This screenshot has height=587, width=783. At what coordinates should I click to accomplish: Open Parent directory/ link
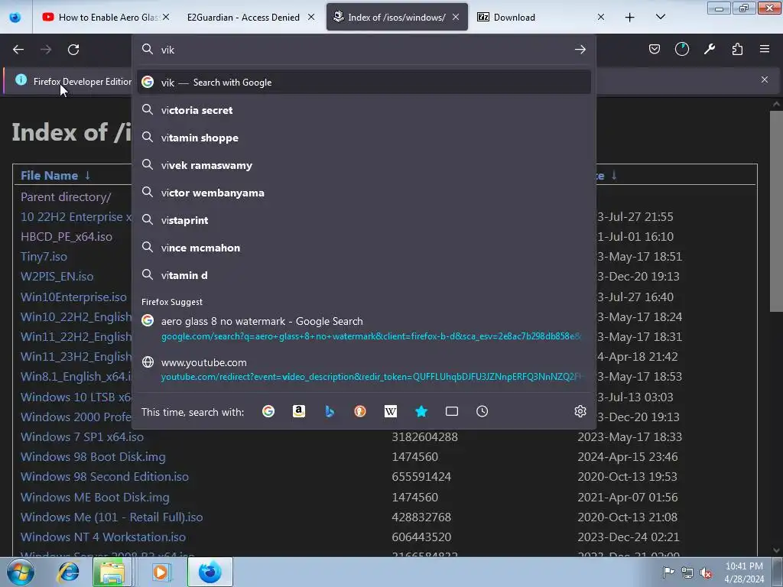tap(66, 196)
